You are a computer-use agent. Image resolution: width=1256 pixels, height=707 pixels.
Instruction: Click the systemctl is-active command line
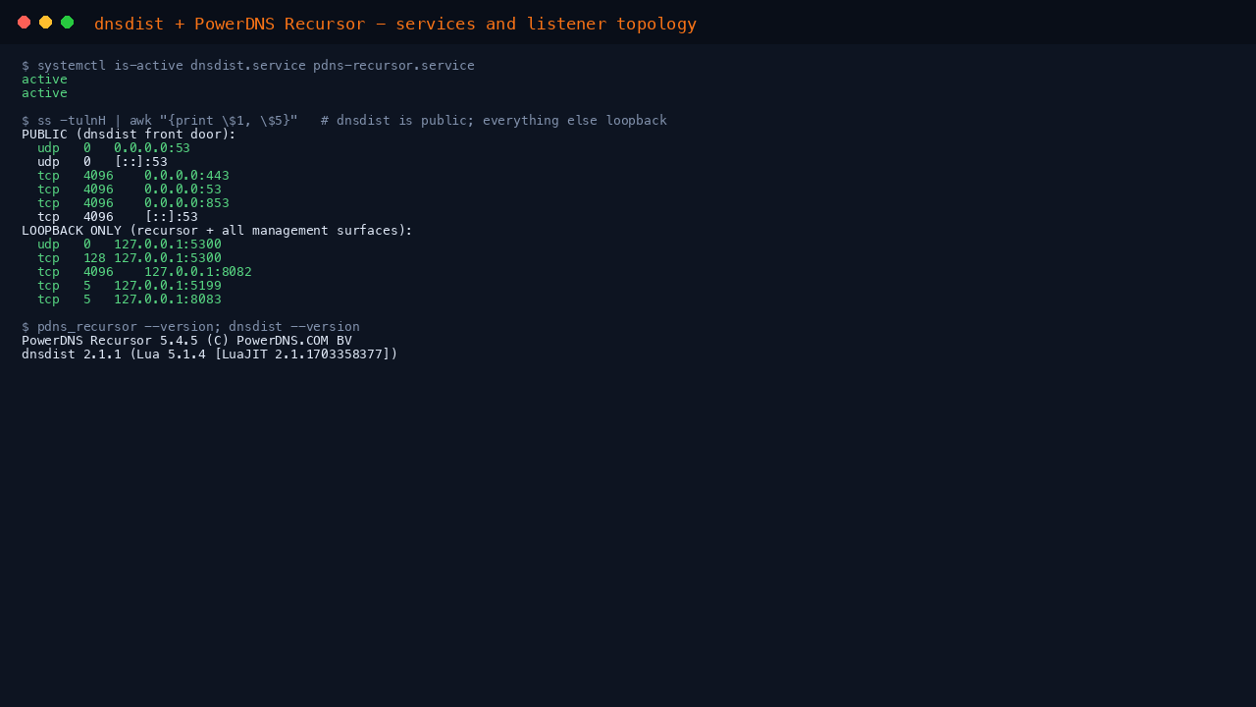[x=248, y=66]
